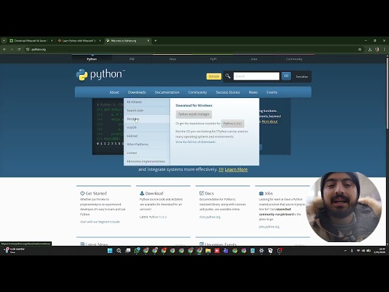Click the GO search button
The height and width of the screenshot is (292, 389).
(x=286, y=76)
